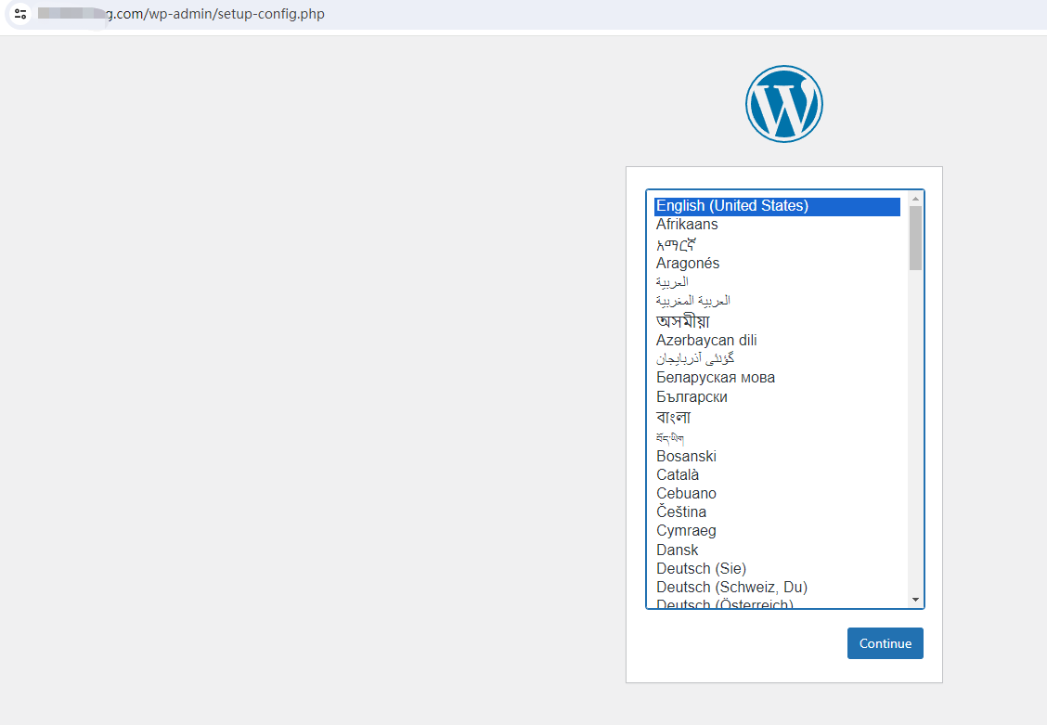Select the Amharic language entry below Afrikaans

click(777, 244)
